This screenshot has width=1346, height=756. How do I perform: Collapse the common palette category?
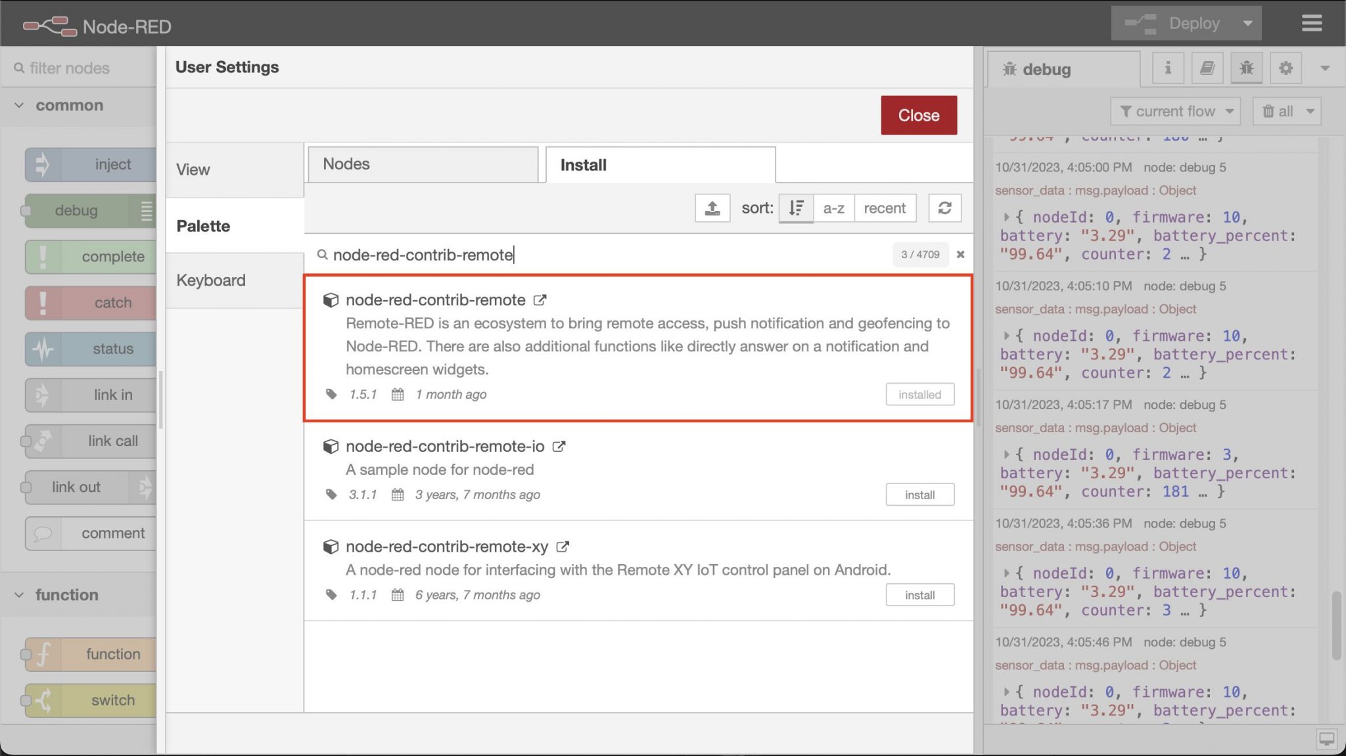(x=78, y=106)
